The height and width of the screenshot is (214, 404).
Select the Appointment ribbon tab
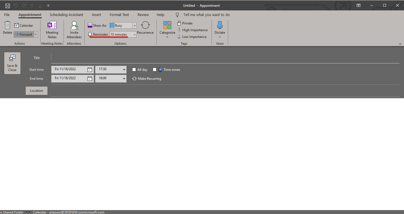[30, 15]
